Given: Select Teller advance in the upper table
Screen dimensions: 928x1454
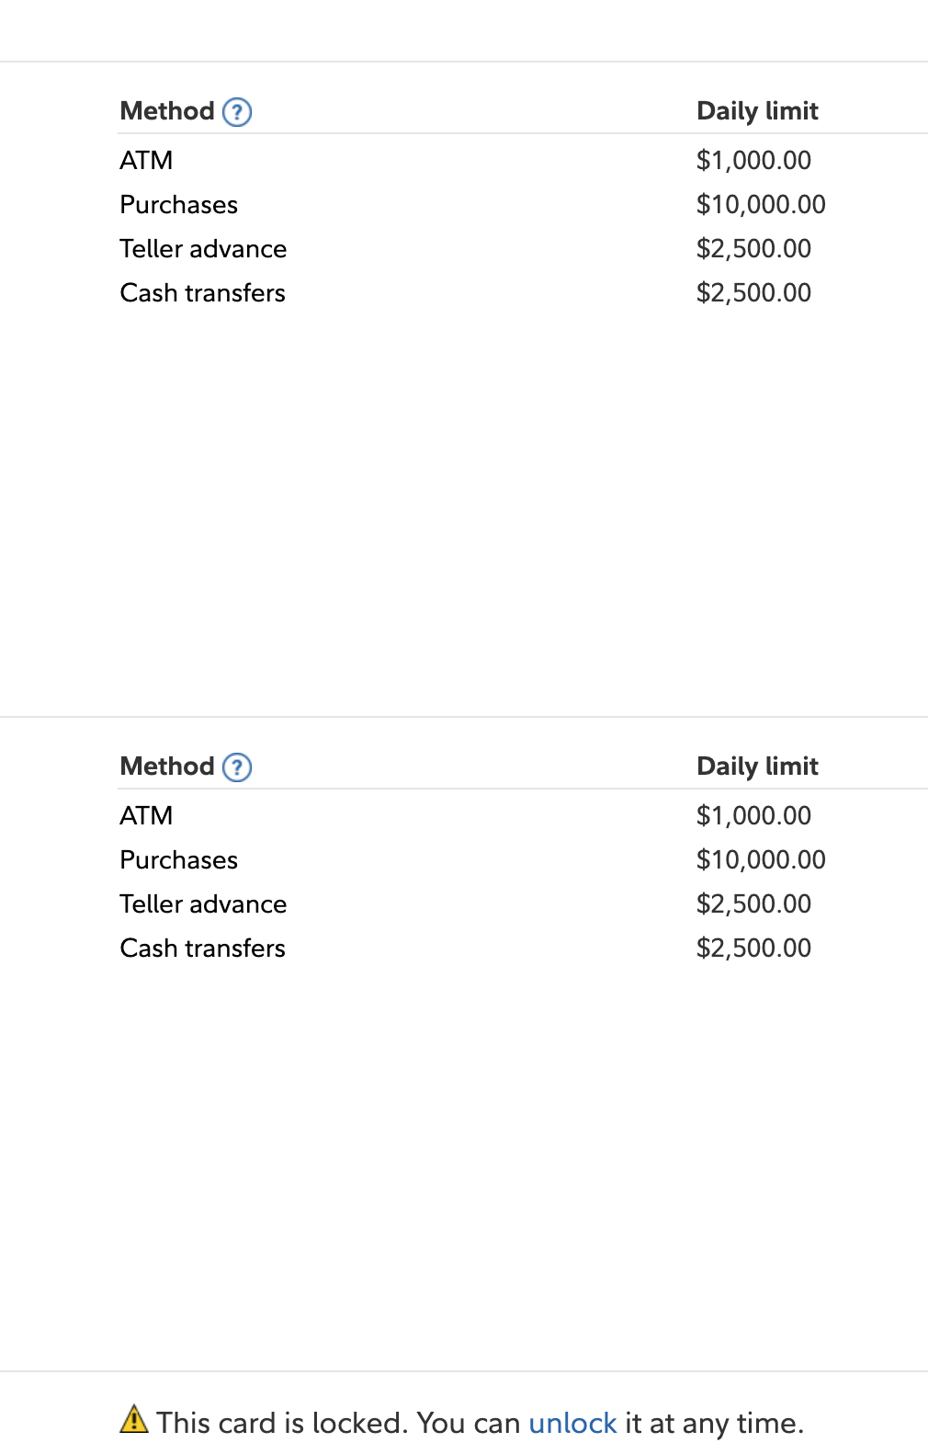Looking at the screenshot, I should pyautogui.click(x=203, y=249).
